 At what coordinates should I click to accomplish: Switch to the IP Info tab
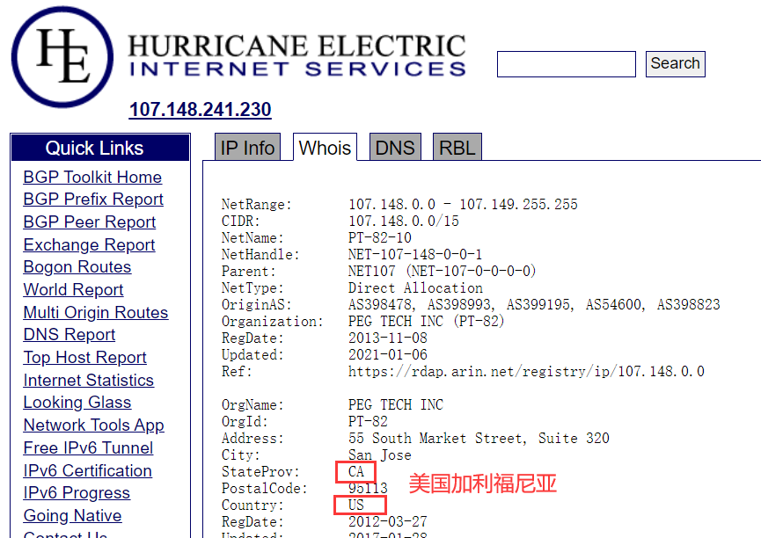(247, 148)
